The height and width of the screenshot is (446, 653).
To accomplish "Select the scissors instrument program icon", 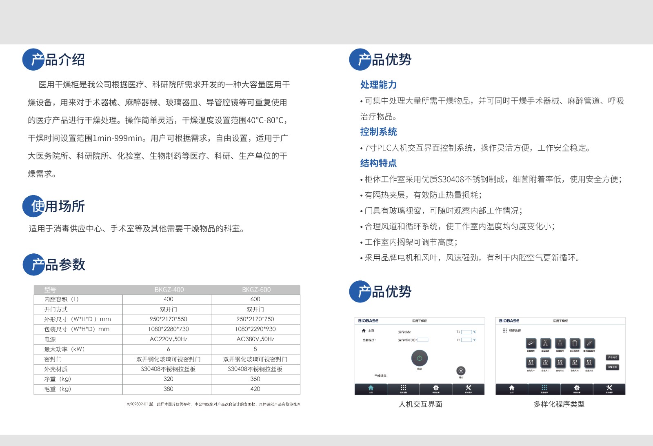I will 545,344.
